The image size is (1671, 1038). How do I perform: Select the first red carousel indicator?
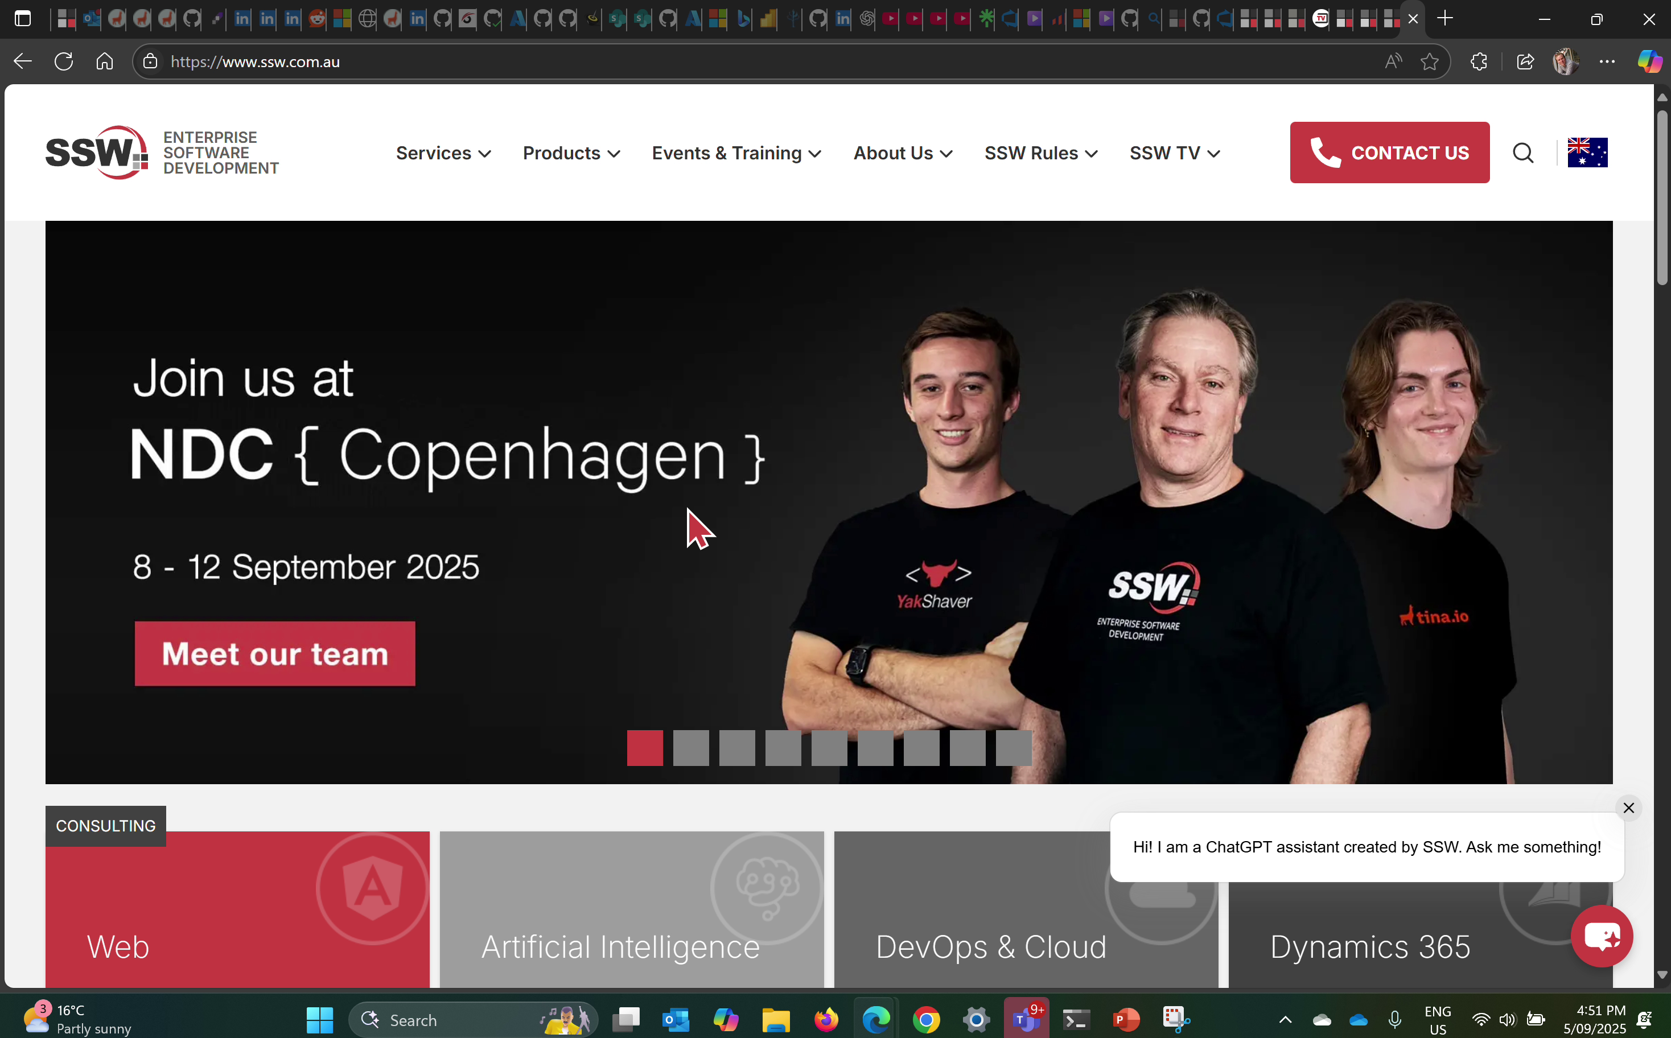(x=645, y=748)
